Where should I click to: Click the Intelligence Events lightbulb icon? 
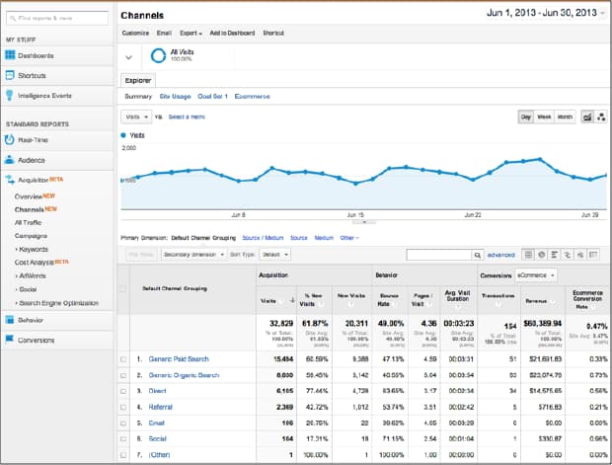(11, 96)
